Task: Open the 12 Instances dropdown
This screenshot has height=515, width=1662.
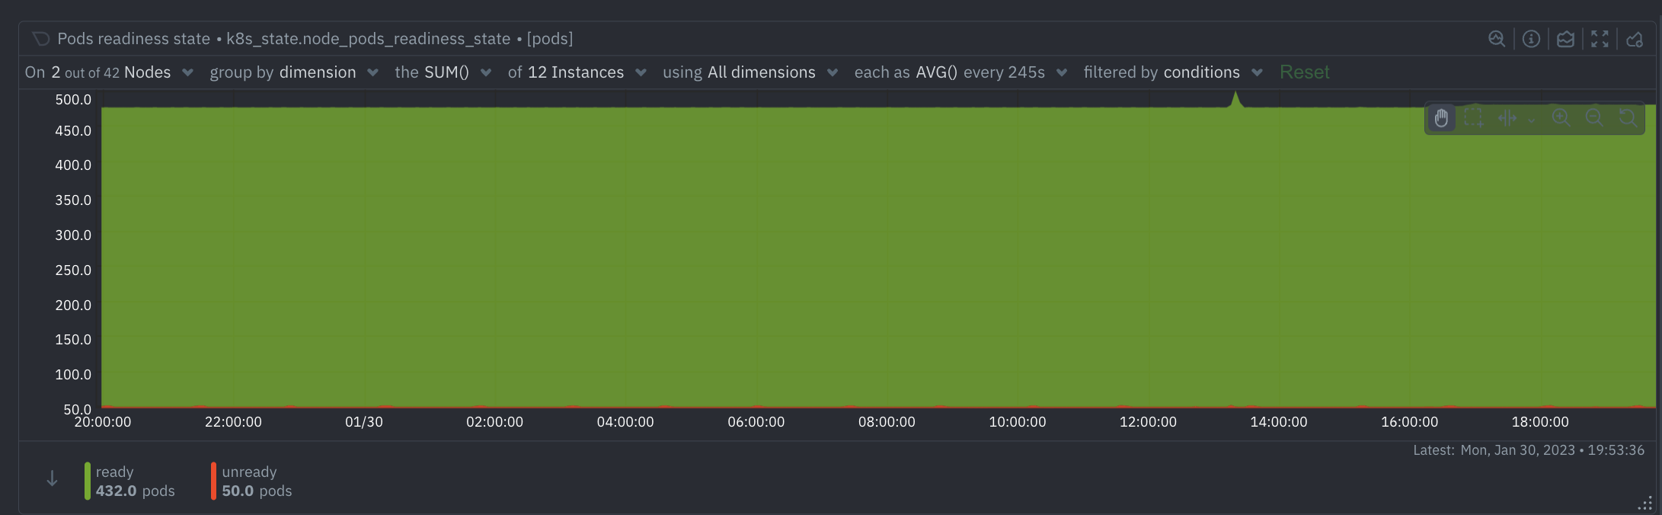Action: [x=577, y=72]
